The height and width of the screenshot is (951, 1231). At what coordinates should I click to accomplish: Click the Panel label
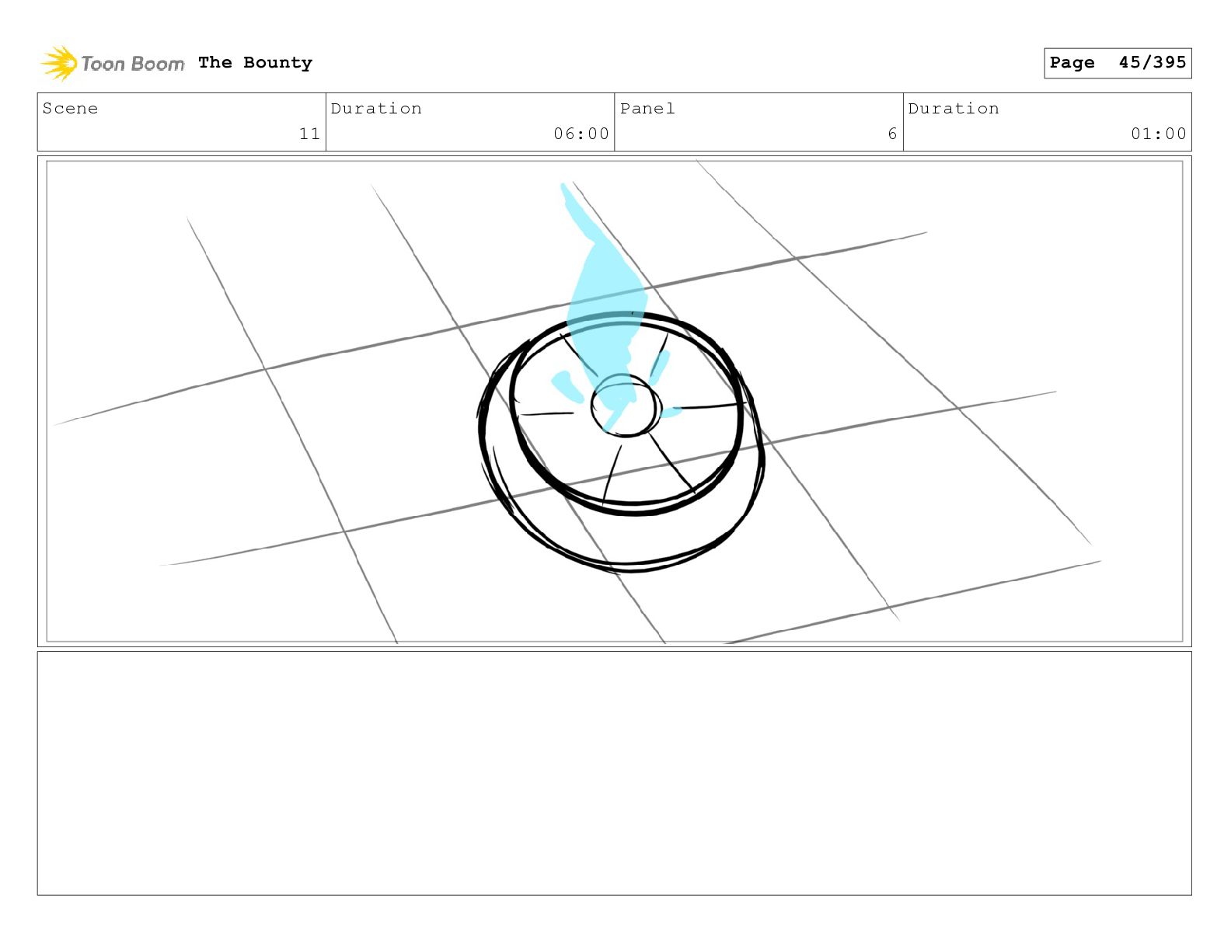647,109
